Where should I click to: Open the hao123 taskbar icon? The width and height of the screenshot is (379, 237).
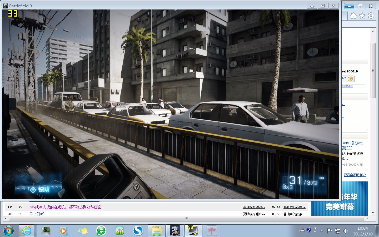(x=119, y=231)
